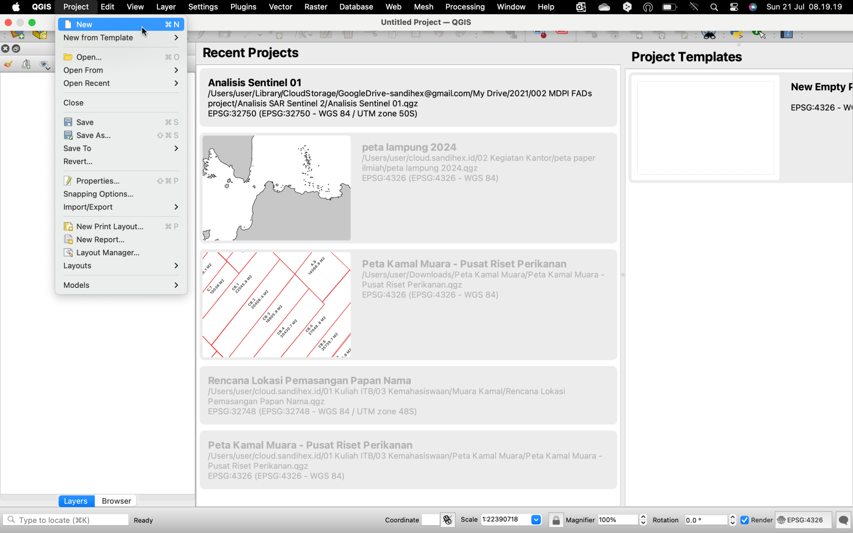Click the Apple logo menu

coord(16,7)
